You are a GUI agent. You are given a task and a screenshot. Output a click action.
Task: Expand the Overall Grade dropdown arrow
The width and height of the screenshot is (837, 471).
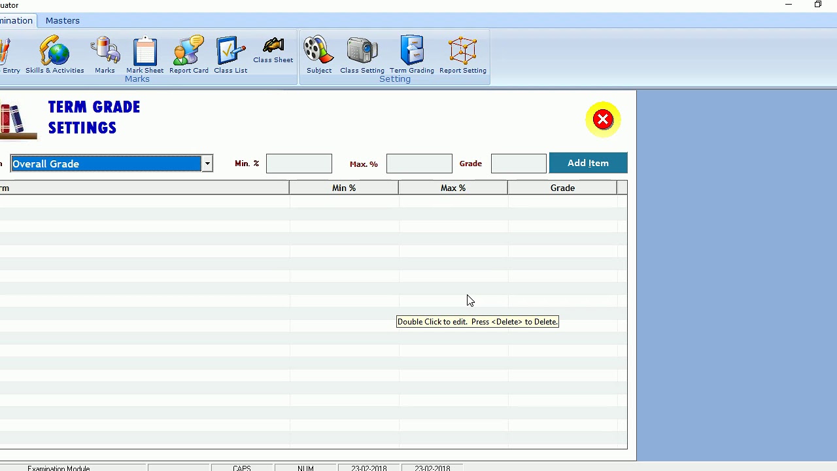207,164
